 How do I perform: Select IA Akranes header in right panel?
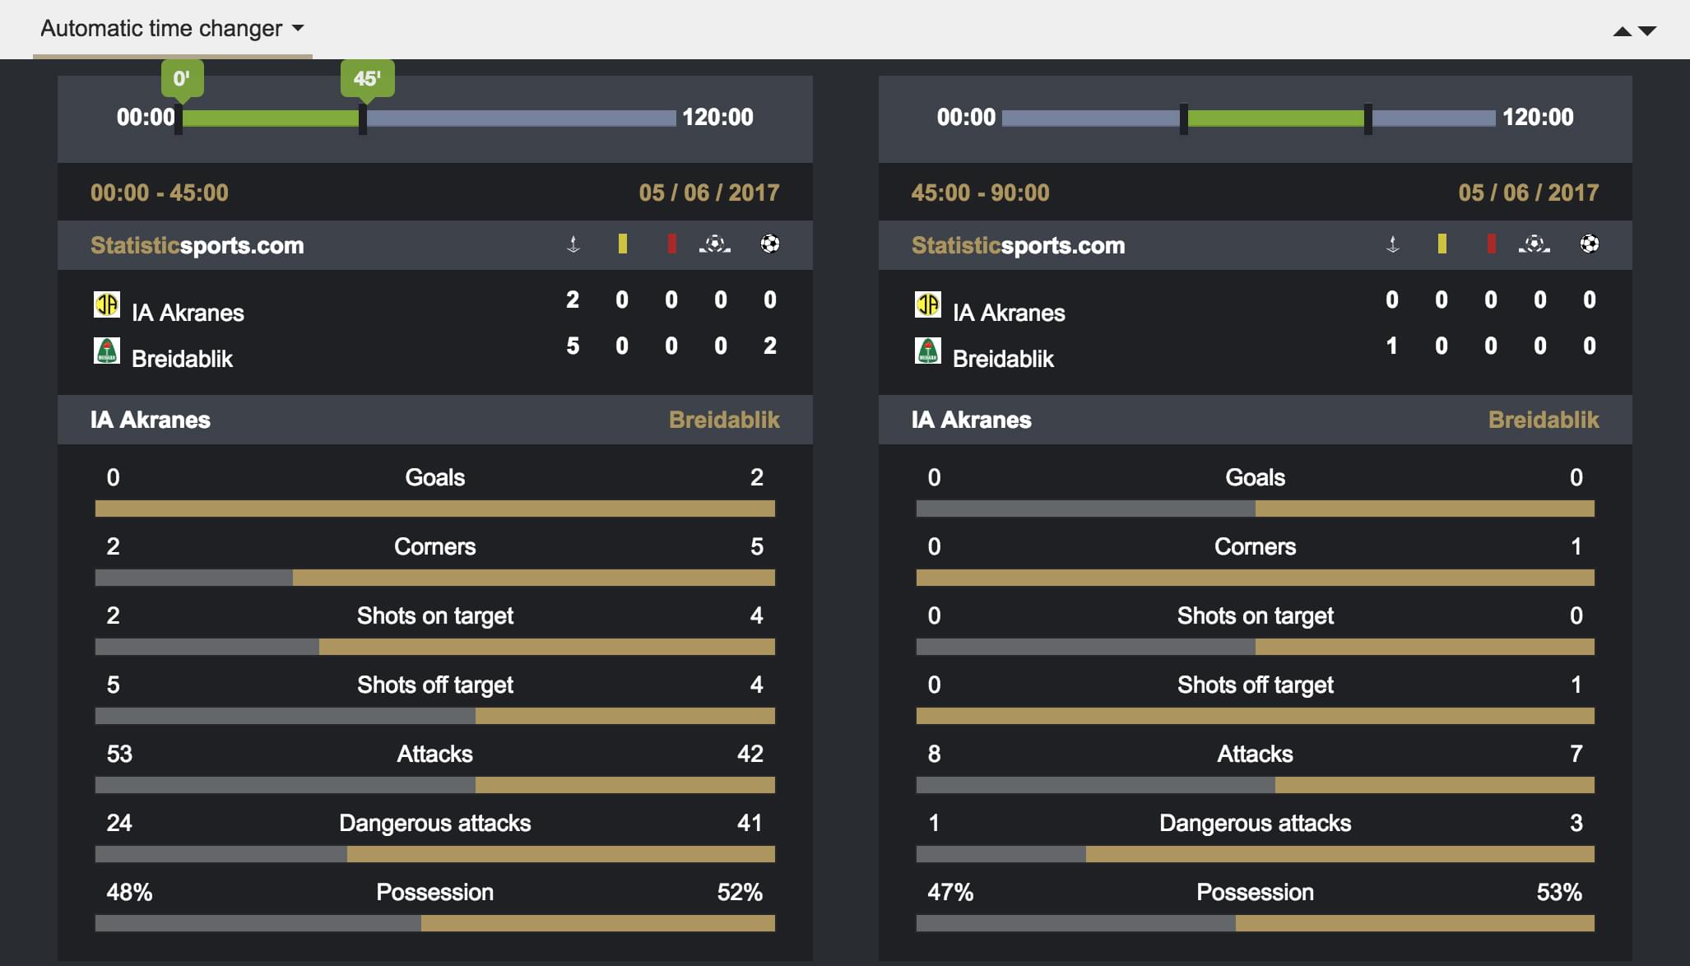971,420
